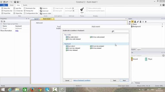Image resolution: width=165 pixels, height=92 pixels.
Task: Click the rename layer pencil icon
Action: [x=138, y=22]
